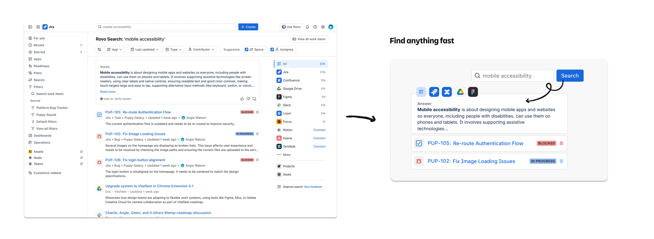Open PUP-102 Fix Image Loading Issues result

coord(136,134)
